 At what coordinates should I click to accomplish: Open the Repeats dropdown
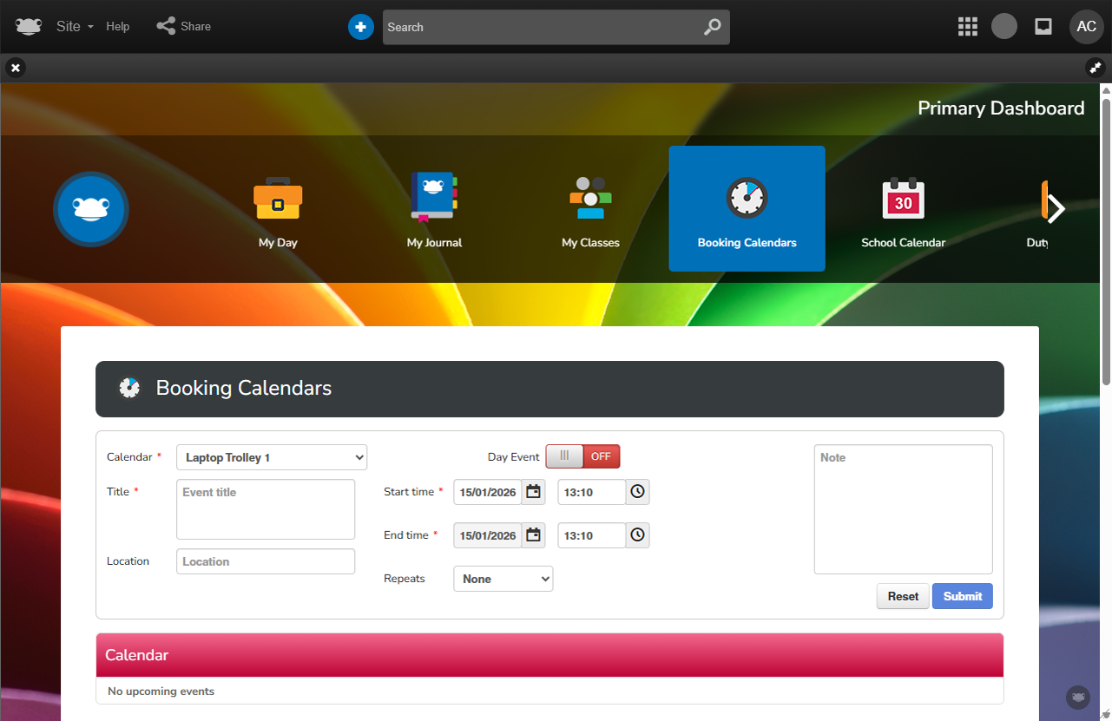503,579
